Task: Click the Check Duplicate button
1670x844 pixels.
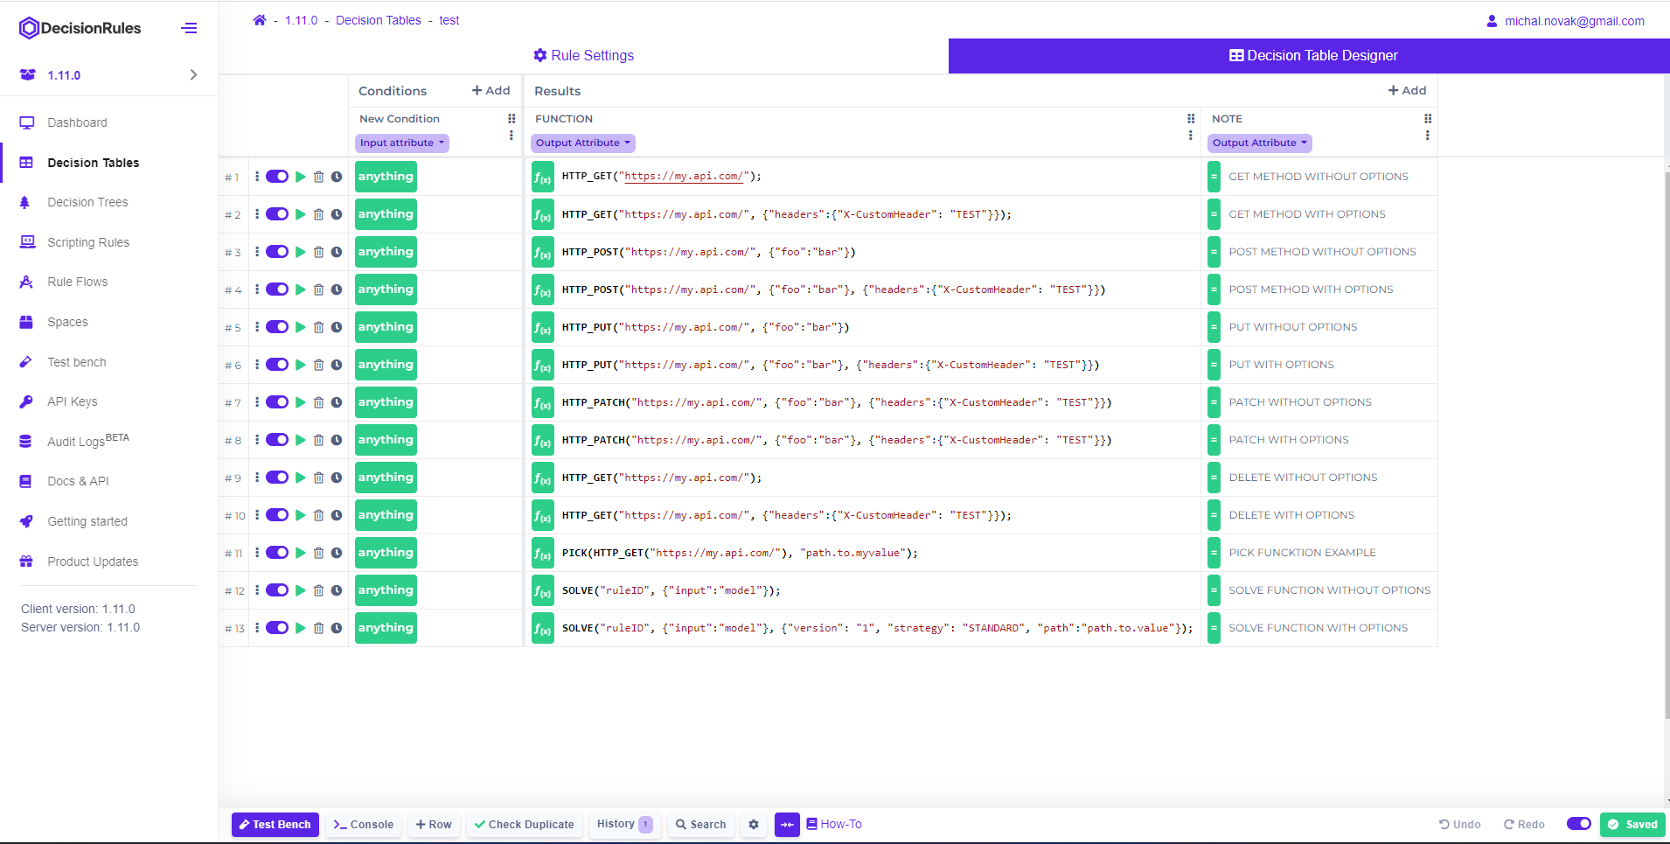Action: [524, 824]
